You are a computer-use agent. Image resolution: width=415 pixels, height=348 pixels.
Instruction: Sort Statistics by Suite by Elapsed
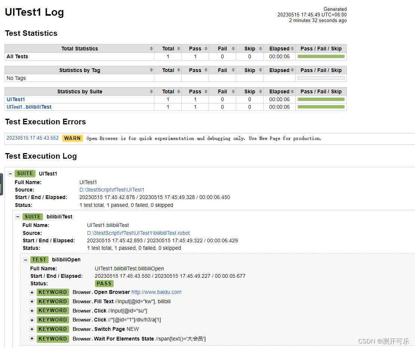(x=292, y=91)
